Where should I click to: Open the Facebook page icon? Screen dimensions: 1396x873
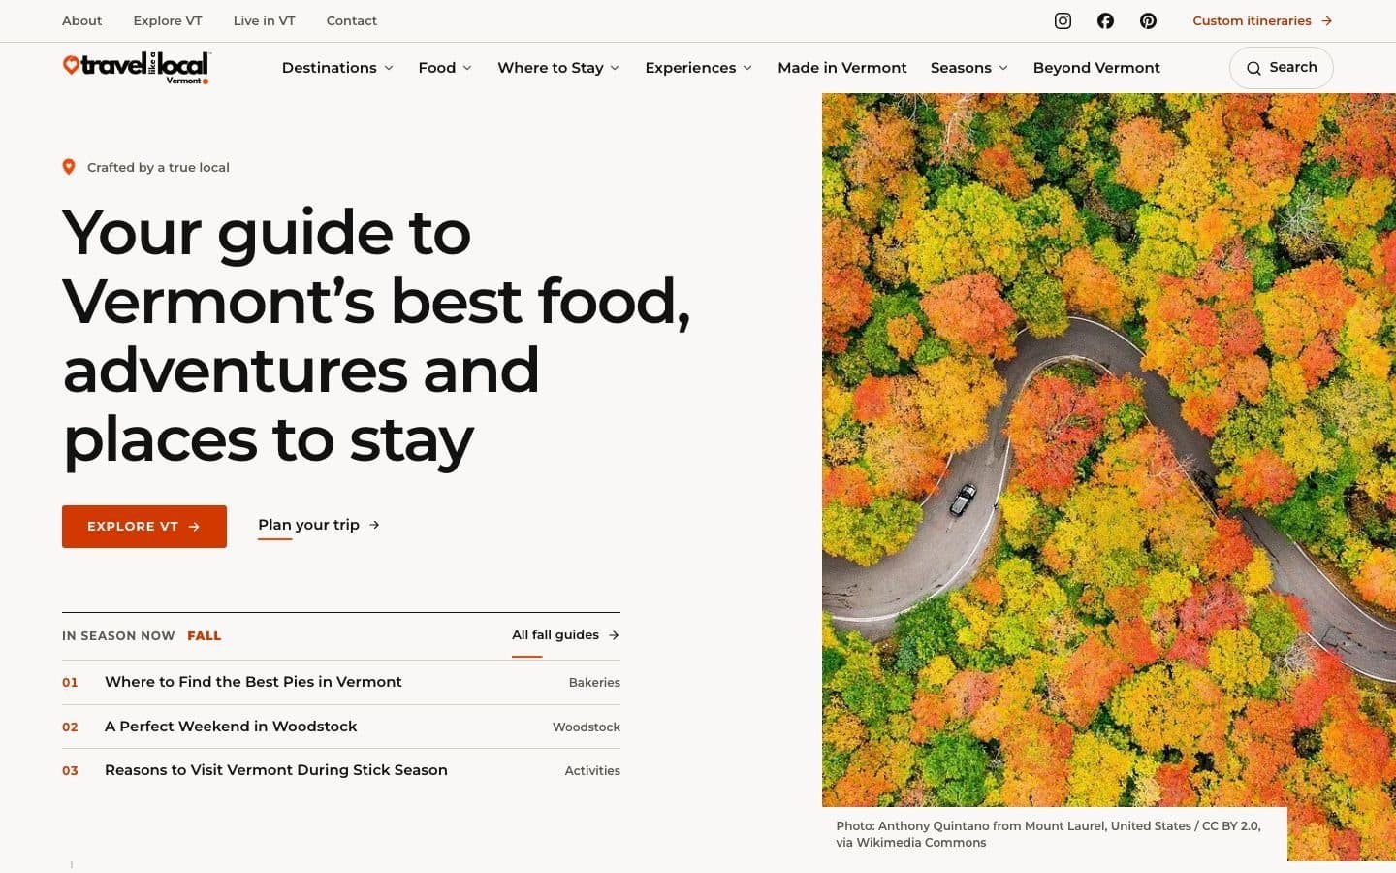point(1105,20)
